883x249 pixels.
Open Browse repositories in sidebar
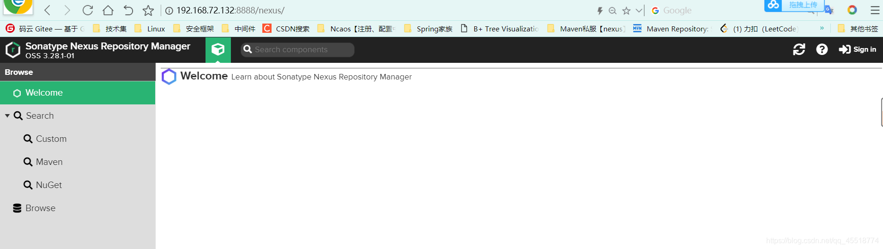[78, 208]
